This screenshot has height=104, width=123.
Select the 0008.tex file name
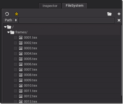pos(31,75)
